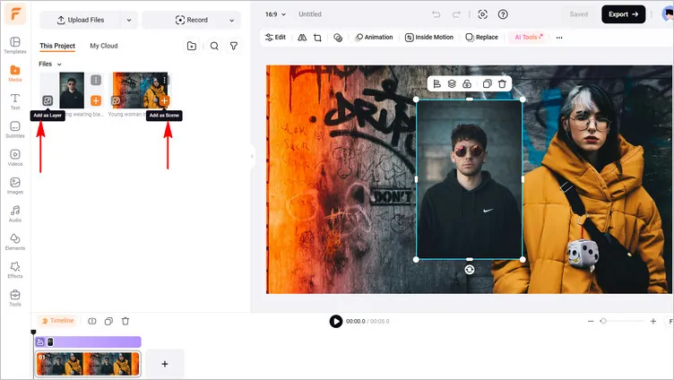Open the Tools sidebar panel
The image size is (674, 380).
[x=15, y=298]
